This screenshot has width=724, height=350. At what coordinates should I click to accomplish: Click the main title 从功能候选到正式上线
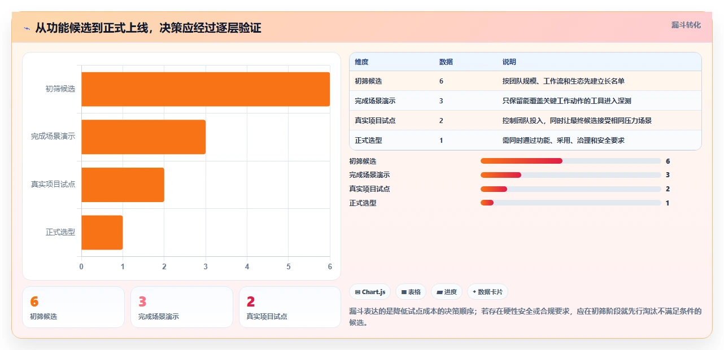(148, 28)
